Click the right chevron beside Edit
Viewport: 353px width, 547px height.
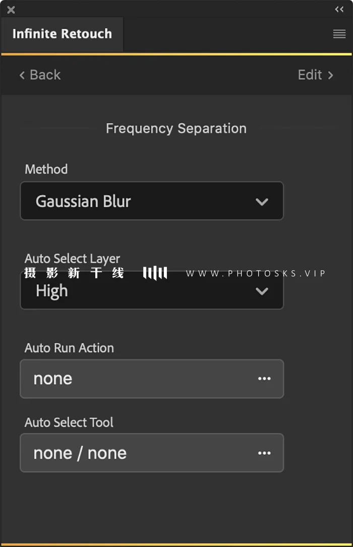[x=331, y=75]
